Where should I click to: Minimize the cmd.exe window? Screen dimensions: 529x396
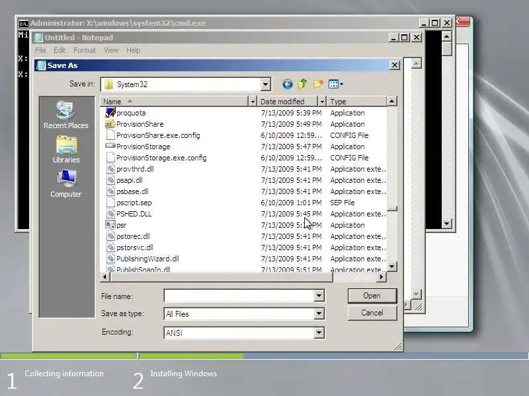[424, 23]
